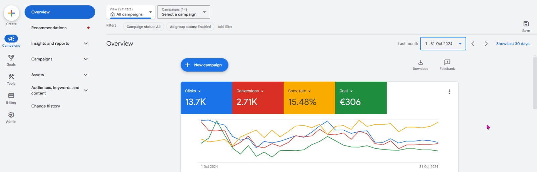Open the chart card three-dot menu
The width and height of the screenshot is (537, 172).
[449, 92]
